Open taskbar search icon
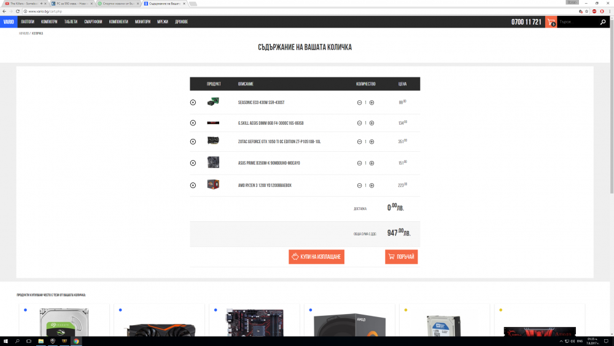This screenshot has width=614, height=346. pyautogui.click(x=17, y=341)
